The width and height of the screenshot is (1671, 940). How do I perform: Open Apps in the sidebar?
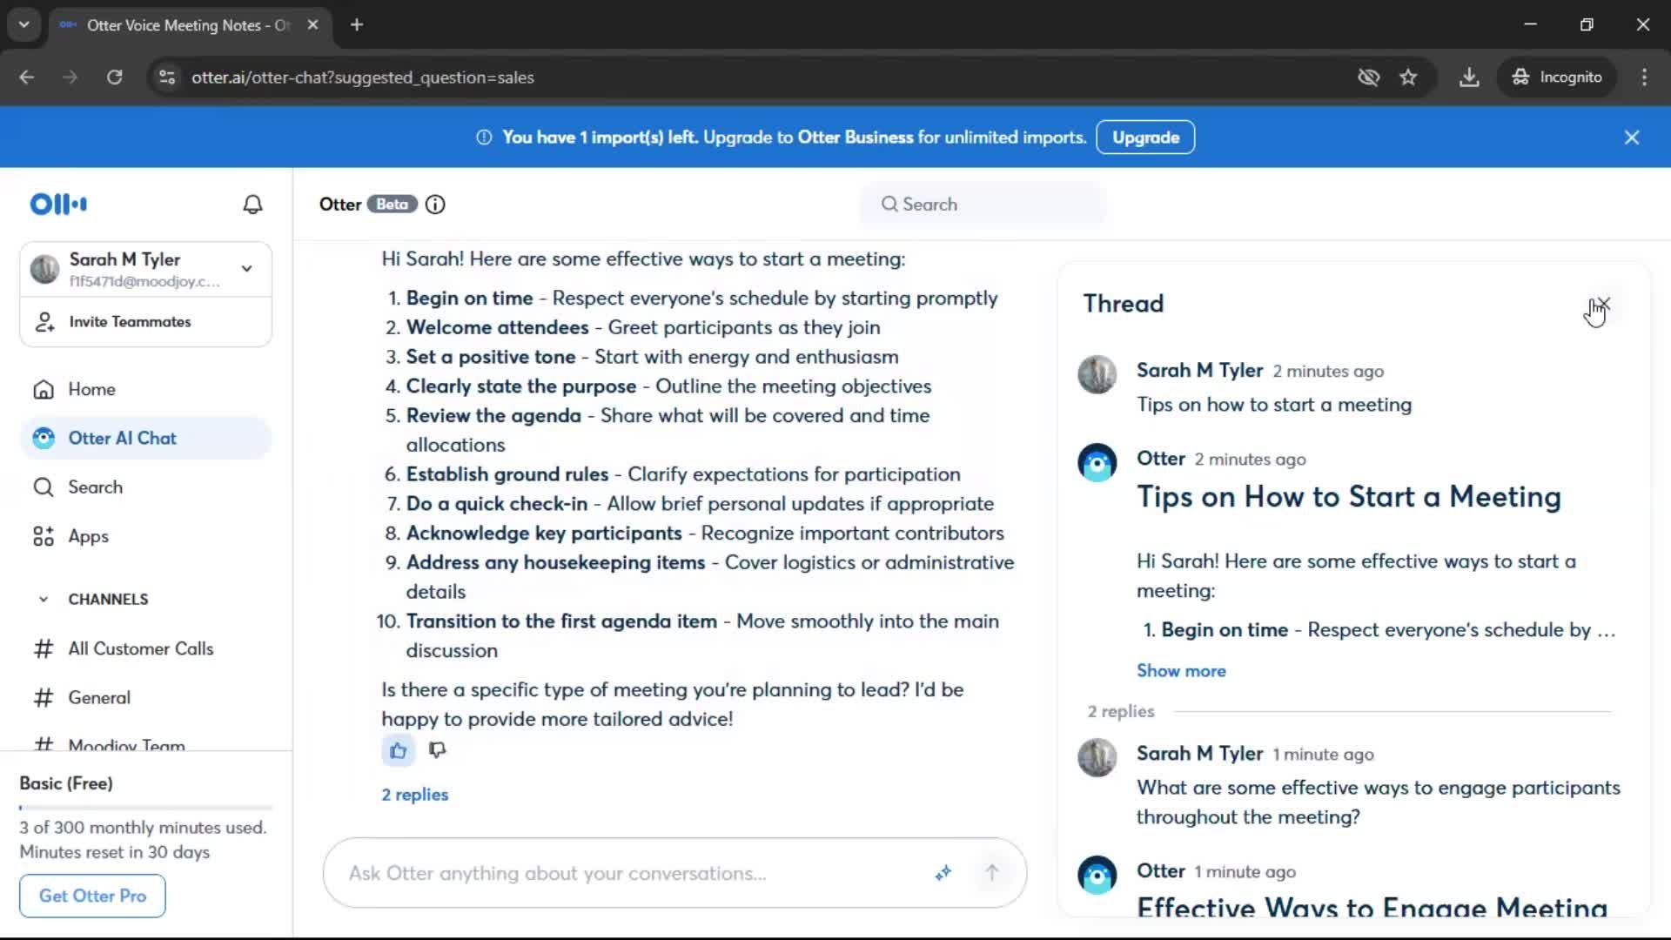tap(145, 536)
